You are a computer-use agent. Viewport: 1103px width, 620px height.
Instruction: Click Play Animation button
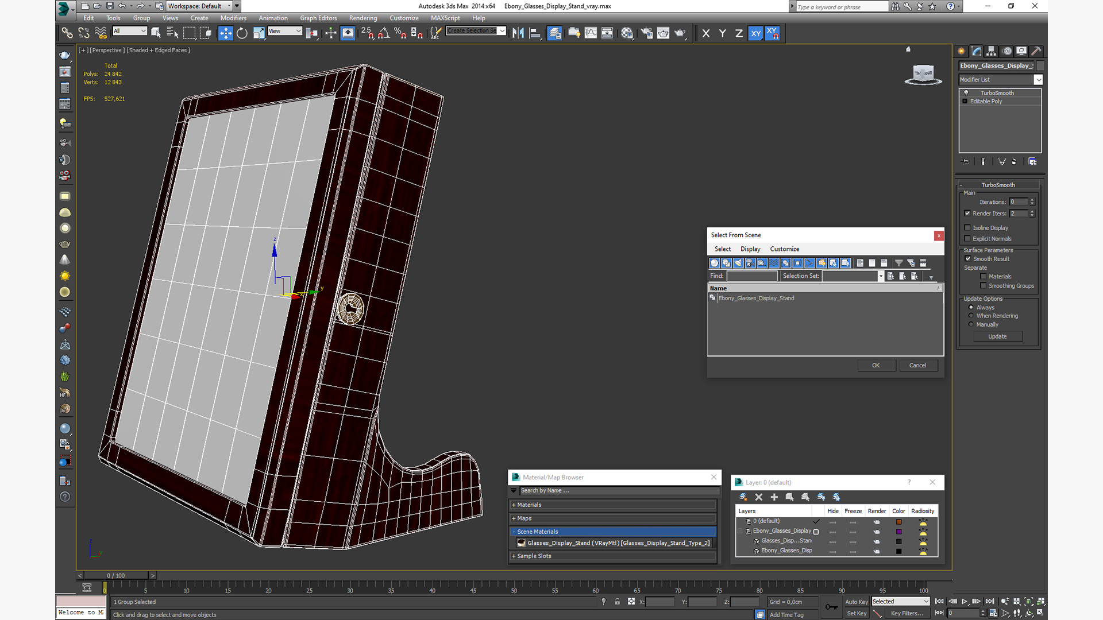click(965, 602)
